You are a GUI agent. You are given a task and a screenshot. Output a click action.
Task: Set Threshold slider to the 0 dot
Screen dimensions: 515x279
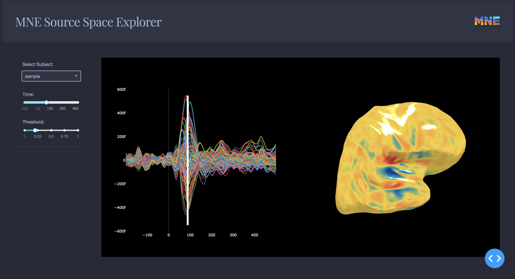[25, 130]
